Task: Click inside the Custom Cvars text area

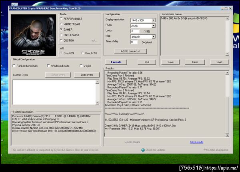Action: click(54, 92)
